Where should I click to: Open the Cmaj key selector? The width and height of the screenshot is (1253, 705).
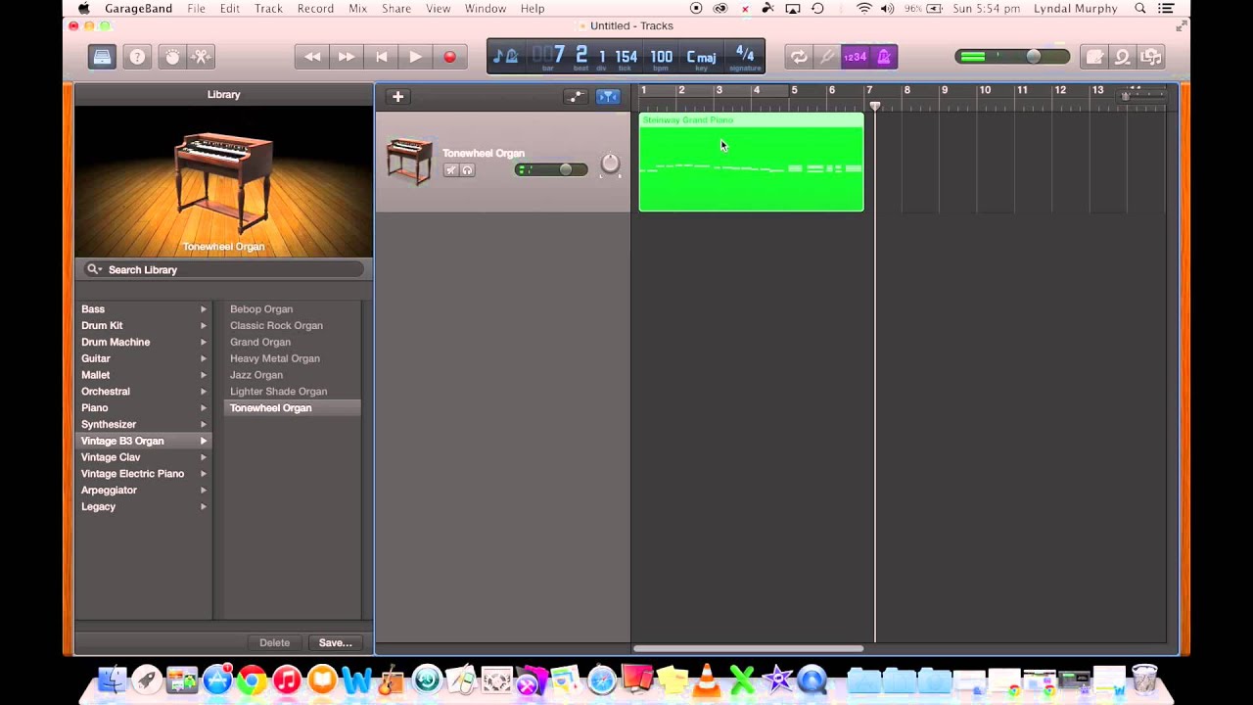701,58
